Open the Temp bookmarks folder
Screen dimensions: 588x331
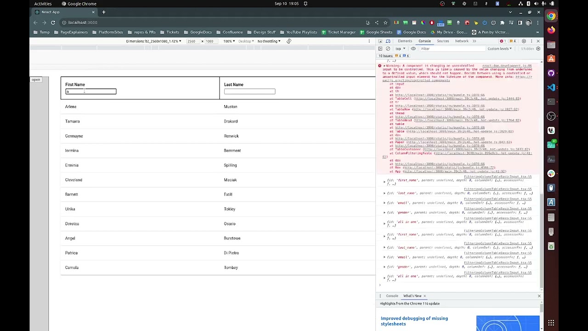[41, 32]
